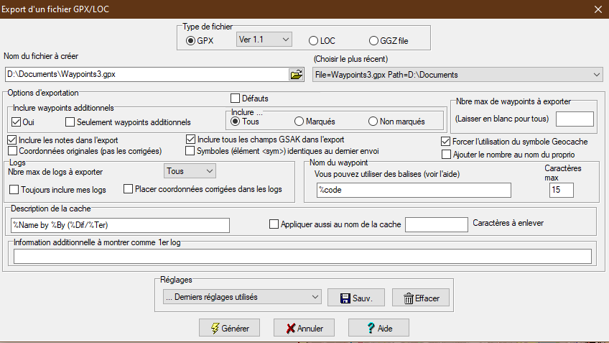Toggle the Défauts checkbox
Image resolution: width=609 pixels, height=343 pixels.
click(235, 98)
